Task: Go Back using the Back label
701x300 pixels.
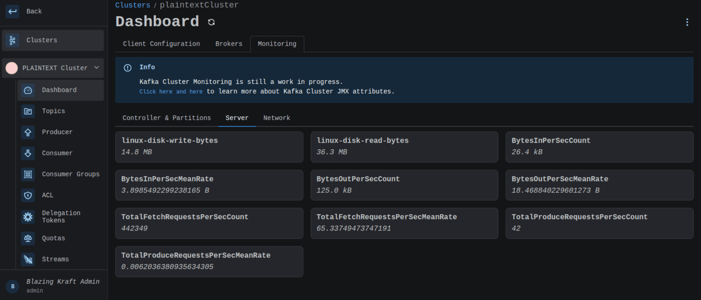Action: (x=34, y=11)
